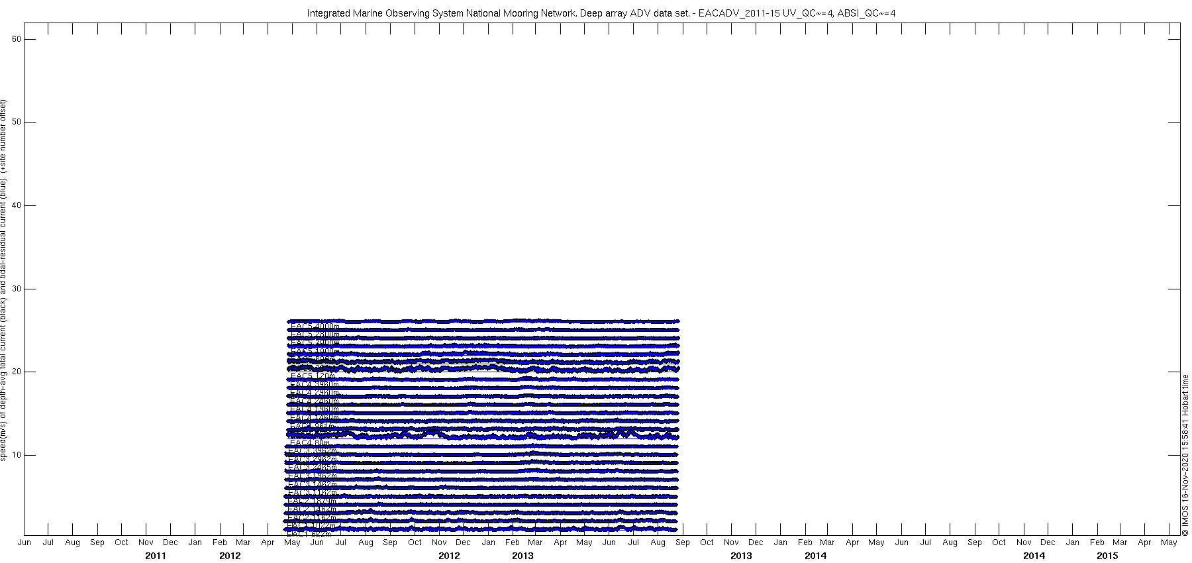Click the 2014 year label beside 2015
Viewport: 1192px width, 563px height.
(1034, 556)
